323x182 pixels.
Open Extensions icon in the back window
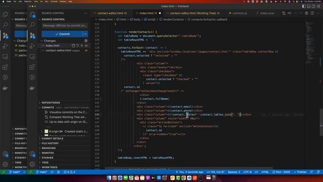tap(5, 67)
